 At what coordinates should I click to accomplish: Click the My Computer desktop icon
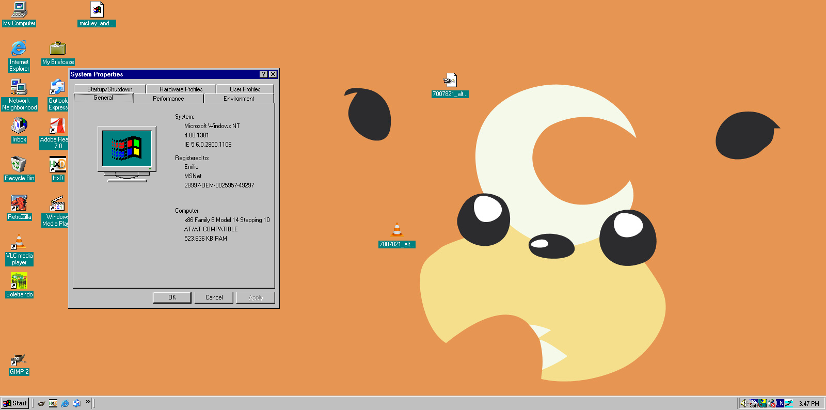coord(19,10)
